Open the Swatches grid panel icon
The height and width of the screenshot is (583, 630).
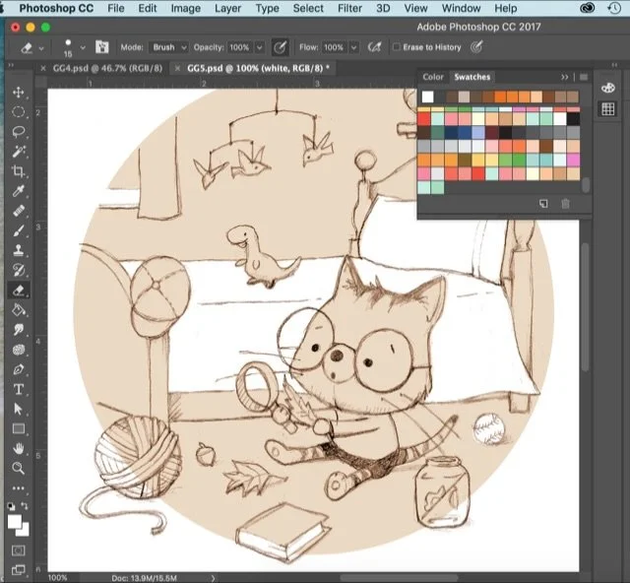[x=608, y=108]
